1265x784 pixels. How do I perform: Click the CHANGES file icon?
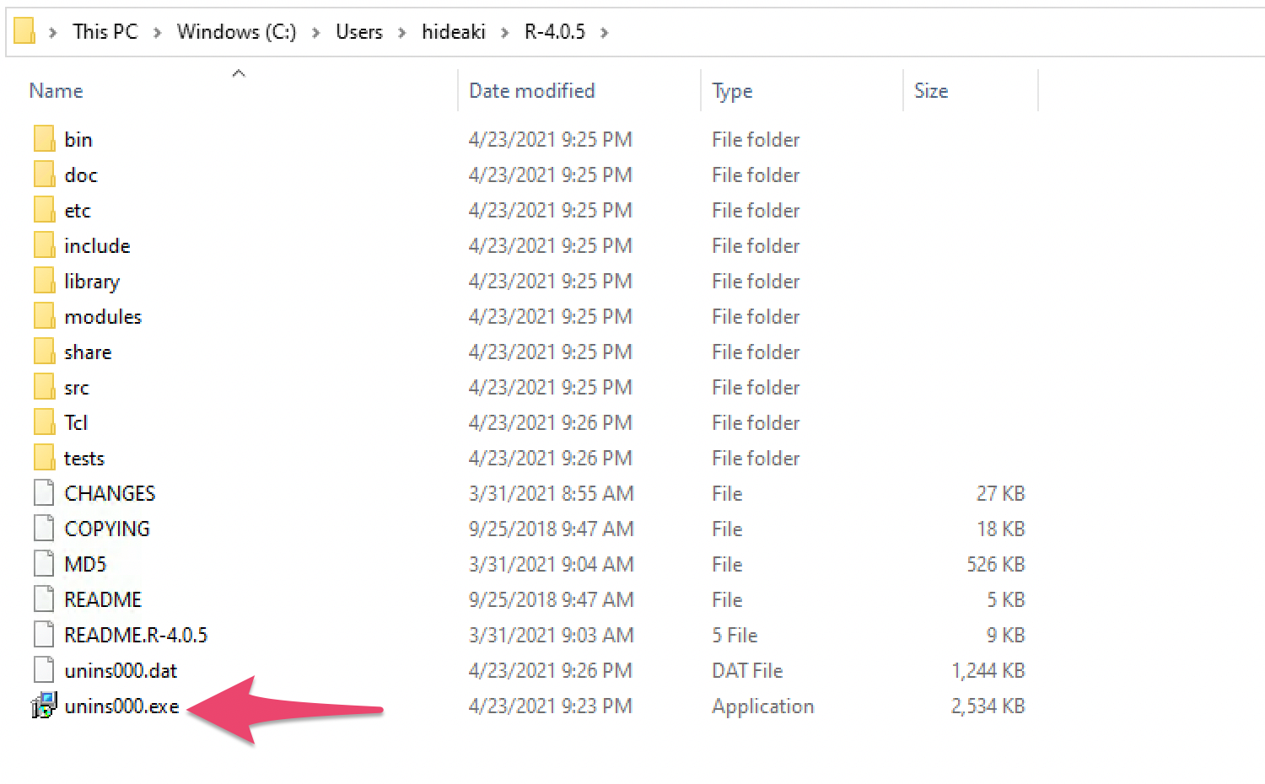pos(44,493)
